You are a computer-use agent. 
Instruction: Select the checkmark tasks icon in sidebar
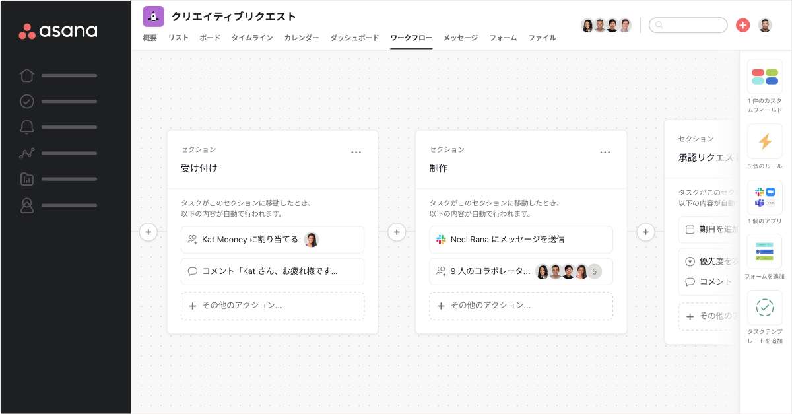coord(26,101)
